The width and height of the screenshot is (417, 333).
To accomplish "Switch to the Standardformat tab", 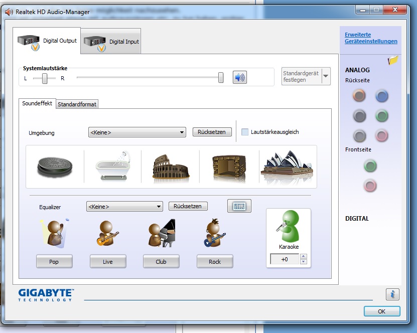I will 77,104.
